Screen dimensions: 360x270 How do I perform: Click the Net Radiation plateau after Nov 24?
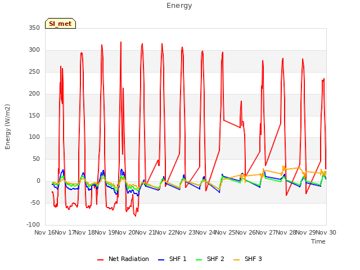[232, 124]
